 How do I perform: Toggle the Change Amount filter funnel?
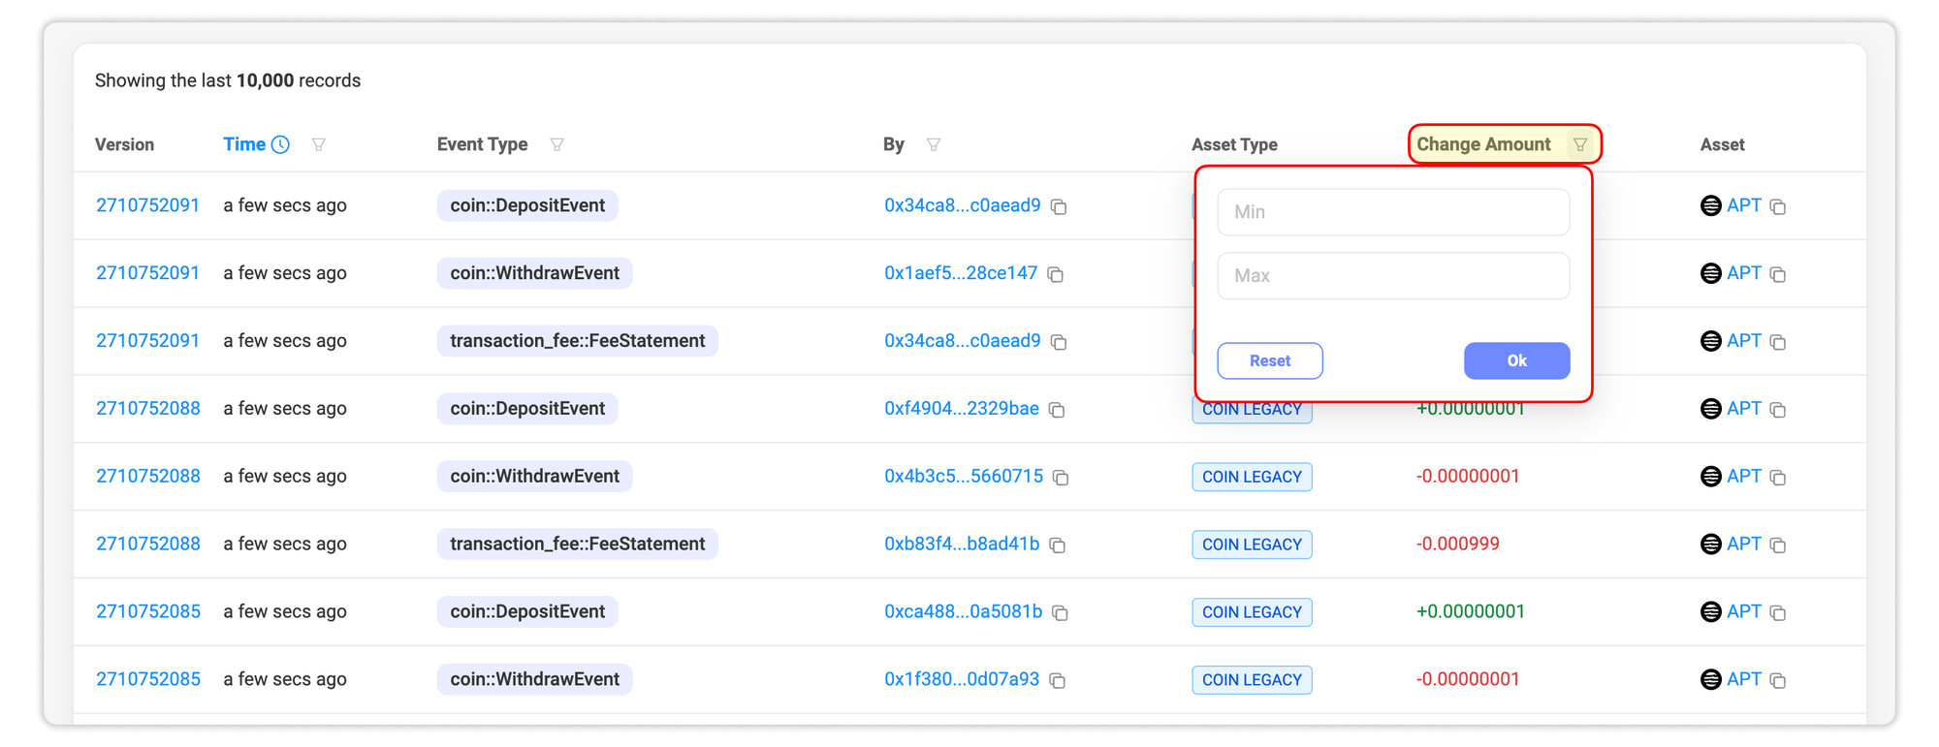point(1579,144)
